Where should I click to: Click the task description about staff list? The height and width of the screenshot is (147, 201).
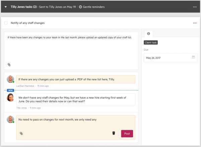point(70,38)
